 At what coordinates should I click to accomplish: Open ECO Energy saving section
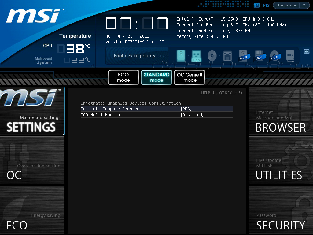point(32,210)
